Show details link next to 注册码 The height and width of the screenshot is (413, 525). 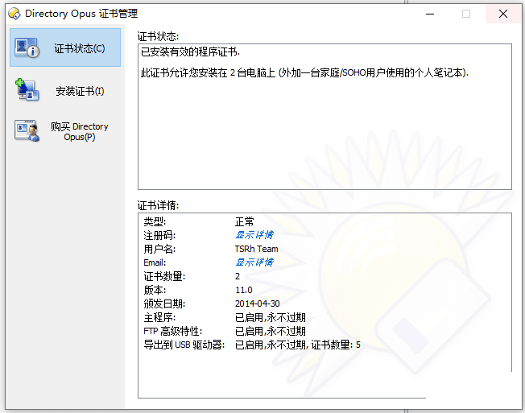click(254, 235)
